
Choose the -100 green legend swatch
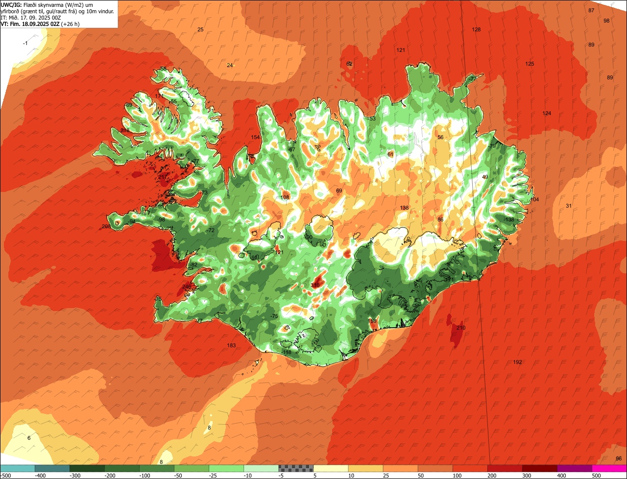(x=157, y=468)
